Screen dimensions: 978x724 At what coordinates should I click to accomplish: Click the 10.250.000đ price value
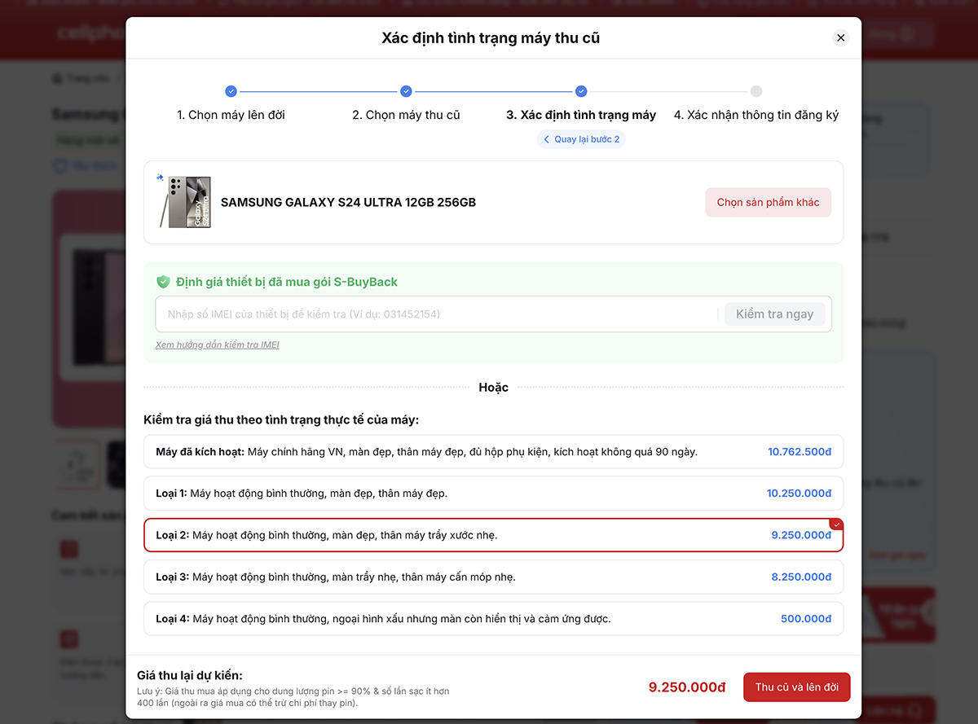tap(800, 493)
